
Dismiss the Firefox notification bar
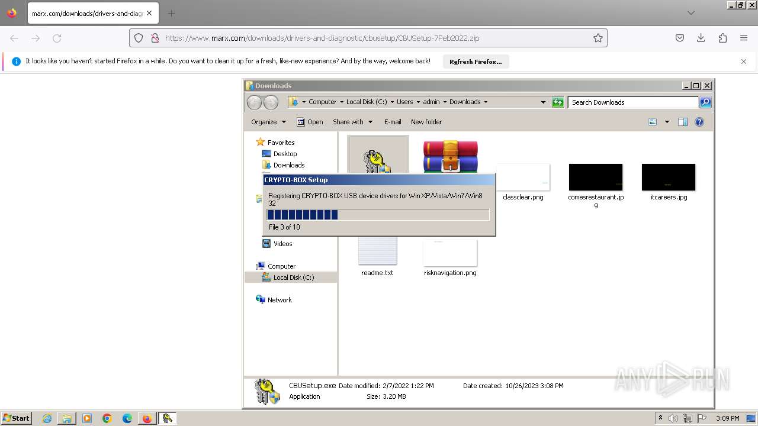tap(744, 62)
